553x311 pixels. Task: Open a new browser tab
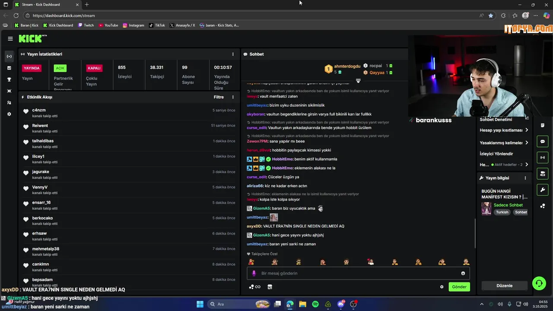pos(87,5)
